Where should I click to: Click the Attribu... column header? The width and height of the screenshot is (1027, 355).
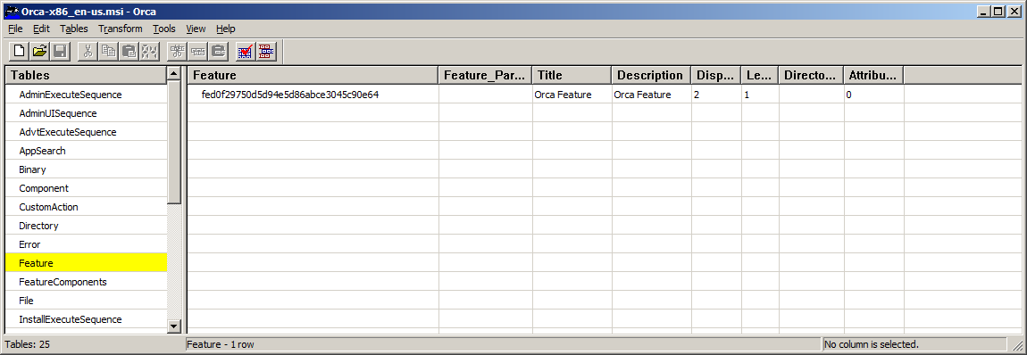pyautogui.click(x=873, y=75)
